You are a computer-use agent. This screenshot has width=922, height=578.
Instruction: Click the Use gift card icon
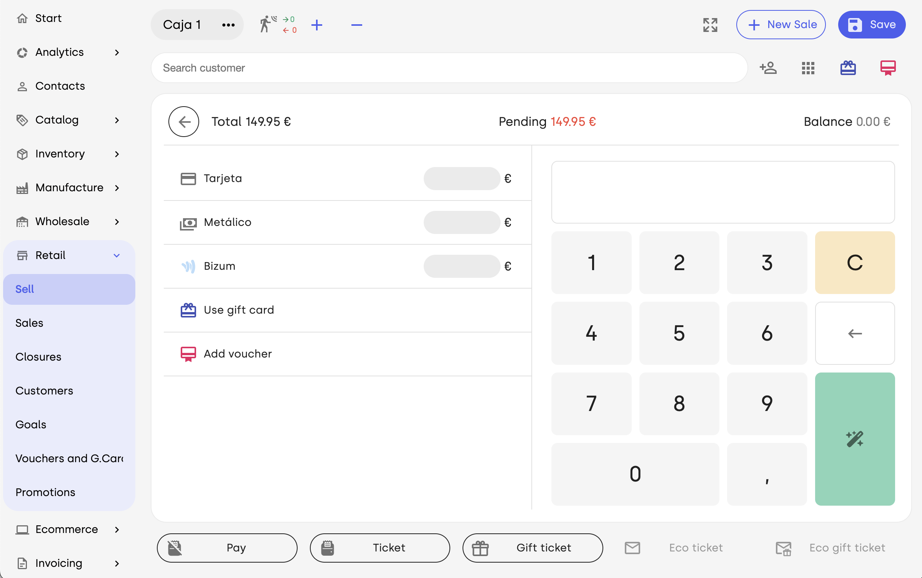188,310
